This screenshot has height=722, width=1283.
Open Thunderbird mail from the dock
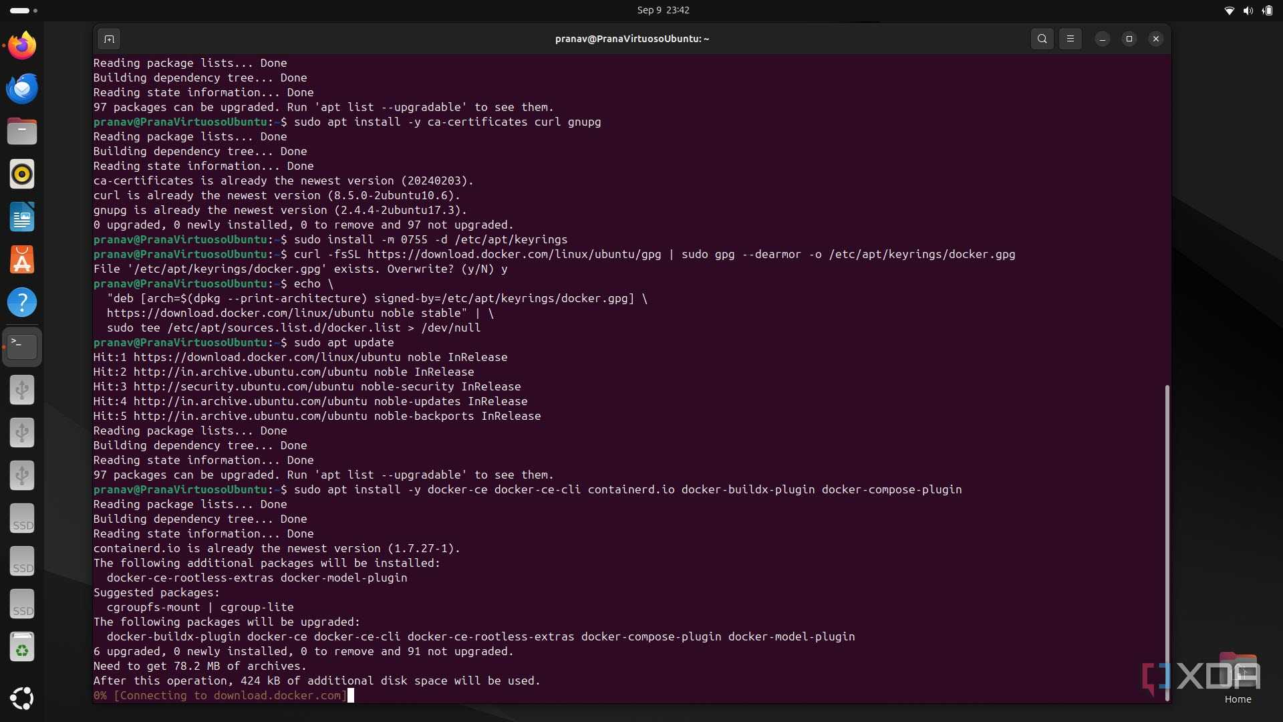(x=22, y=88)
